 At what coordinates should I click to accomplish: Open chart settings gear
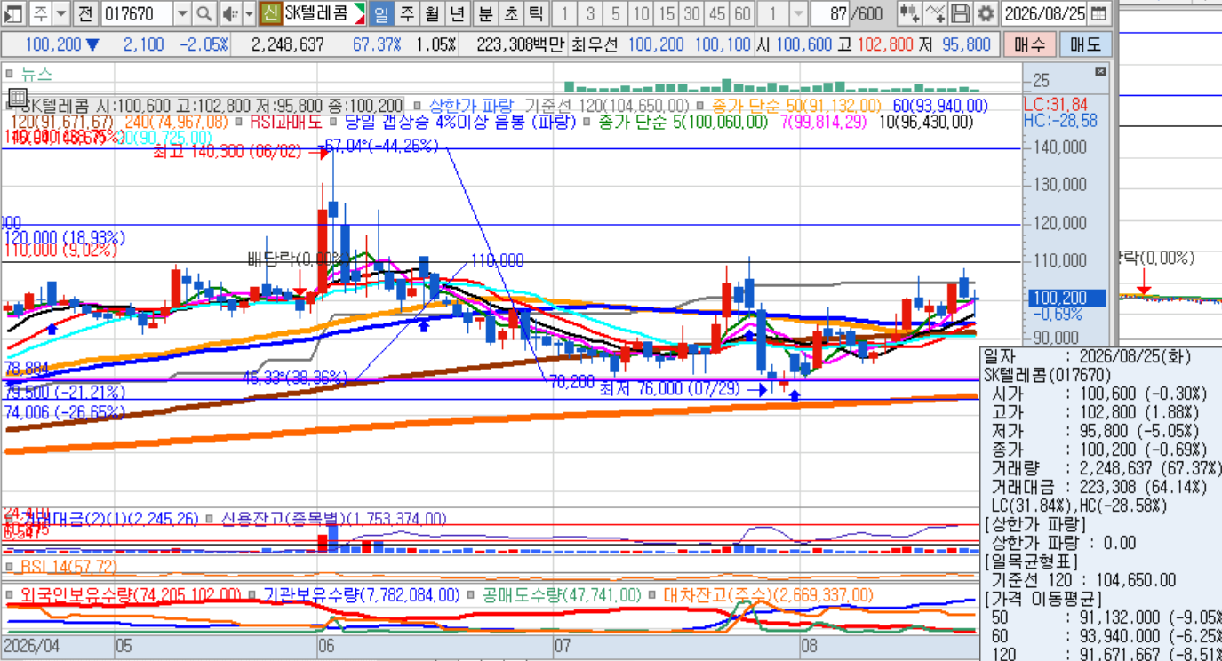tap(986, 13)
